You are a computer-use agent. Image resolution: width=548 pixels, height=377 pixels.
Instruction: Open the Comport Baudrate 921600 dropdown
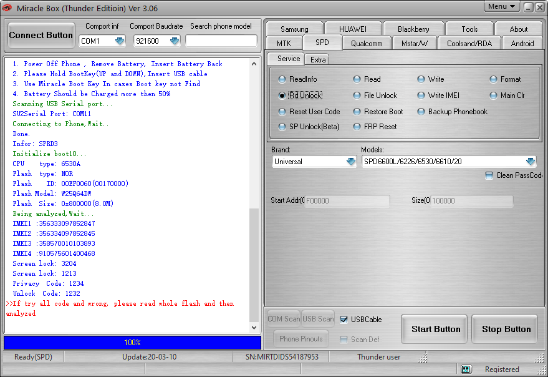pyautogui.click(x=175, y=41)
